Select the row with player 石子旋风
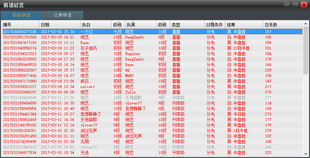 coord(153,48)
